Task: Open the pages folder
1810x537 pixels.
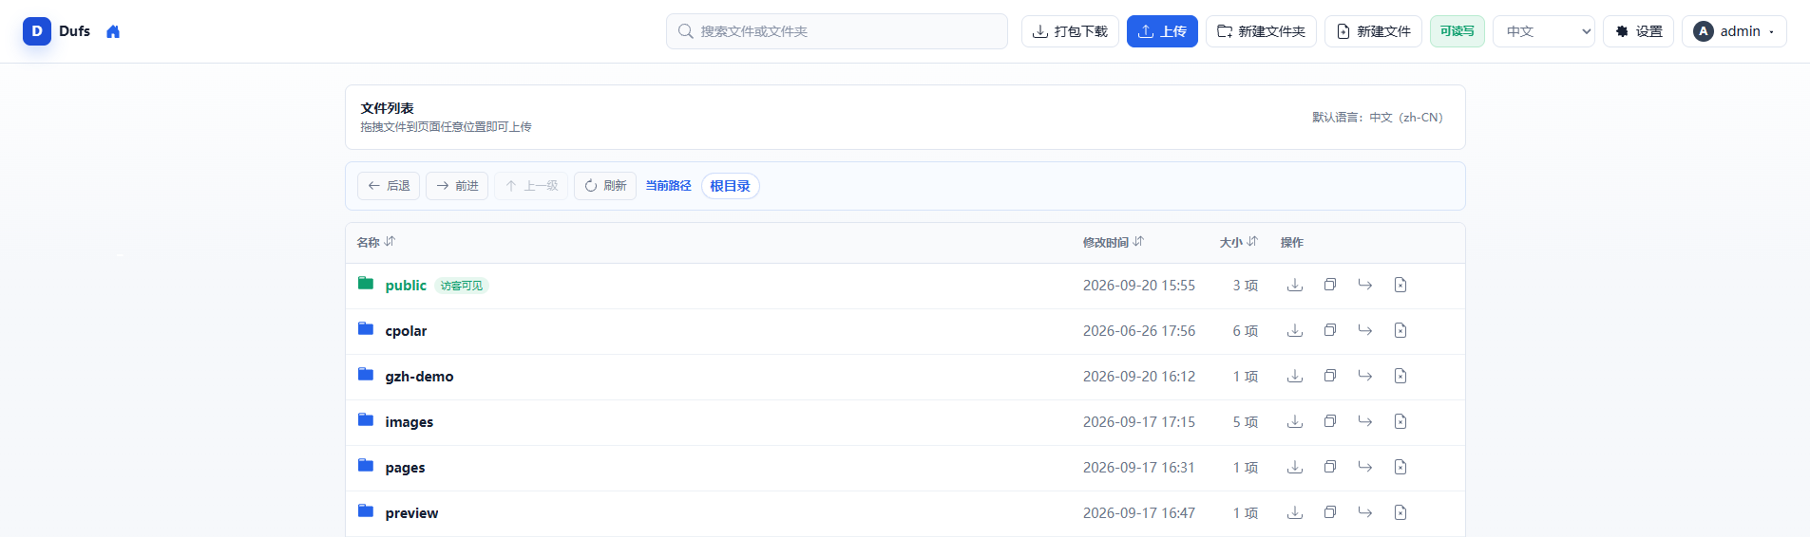Action: [405, 468]
